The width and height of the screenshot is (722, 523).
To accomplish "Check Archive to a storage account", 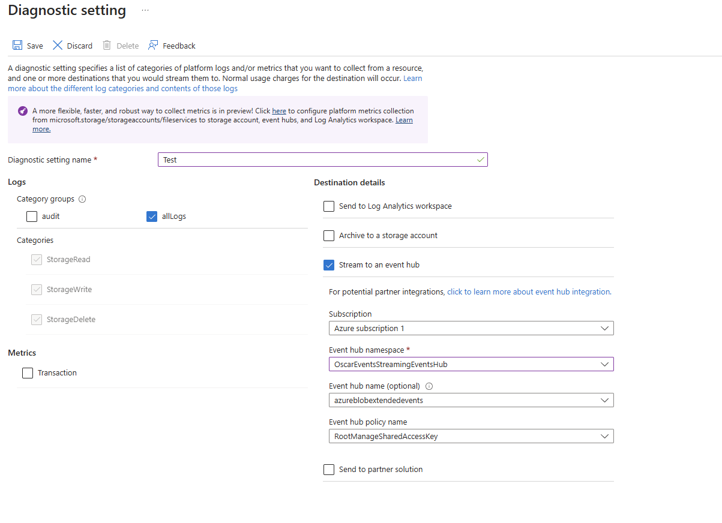I will tap(329, 236).
